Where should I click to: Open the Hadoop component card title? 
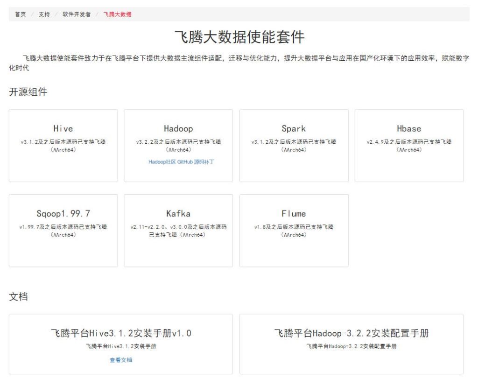tap(178, 128)
